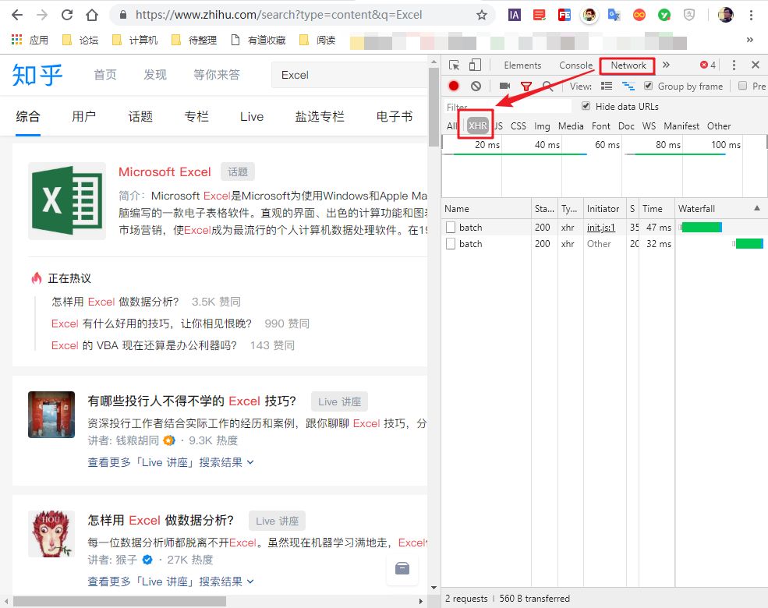Go to the Zhihu logo homepage

pos(37,75)
